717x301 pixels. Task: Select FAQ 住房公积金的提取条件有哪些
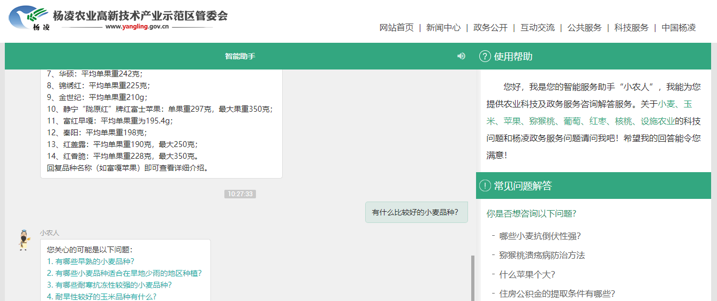click(557, 294)
